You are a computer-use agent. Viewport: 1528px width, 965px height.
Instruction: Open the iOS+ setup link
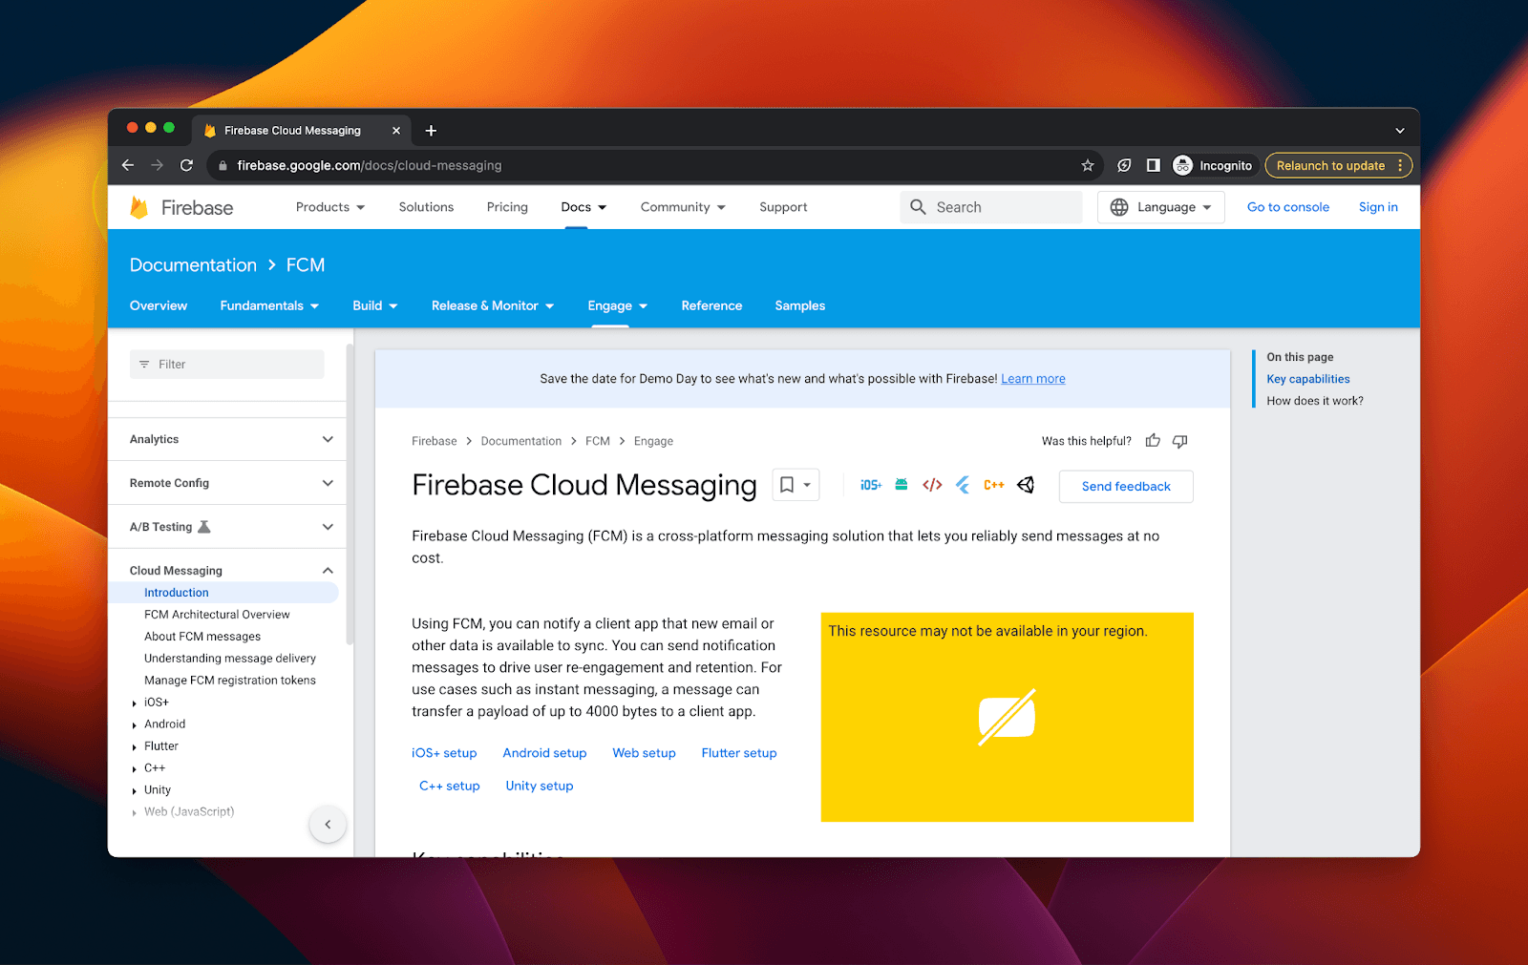444,753
